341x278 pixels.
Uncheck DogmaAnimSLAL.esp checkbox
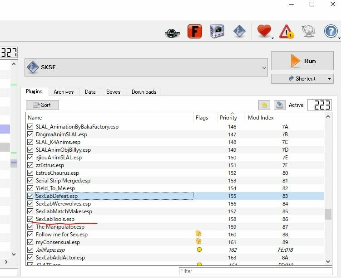point(30,134)
